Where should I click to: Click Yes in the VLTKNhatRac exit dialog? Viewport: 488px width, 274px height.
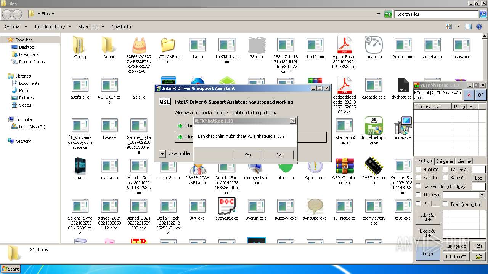click(x=248, y=155)
